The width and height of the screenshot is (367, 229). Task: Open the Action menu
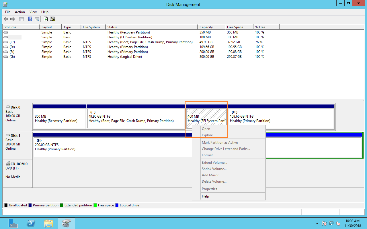[x=20, y=12]
